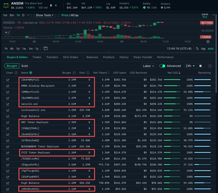Viewport: 218px width, 193px height.
Task: Set chart range to 1y
Action: click(x=37, y=49)
